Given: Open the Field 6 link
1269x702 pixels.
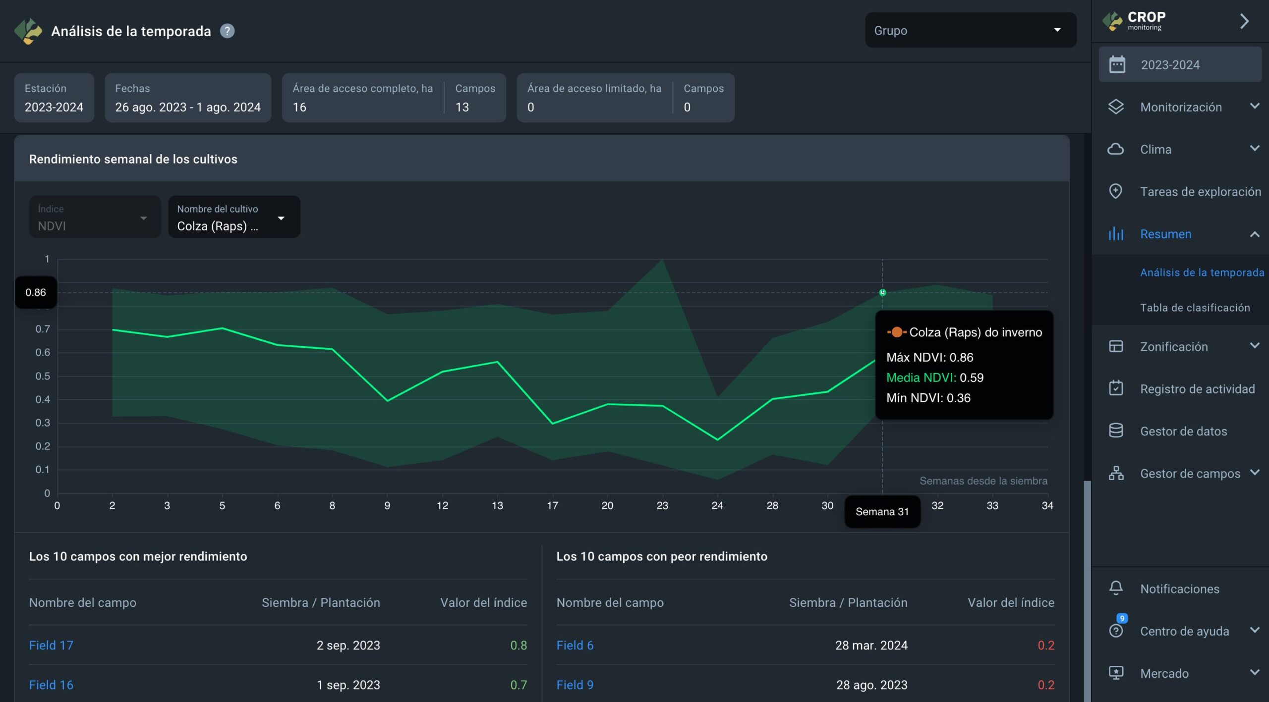Looking at the screenshot, I should pyautogui.click(x=575, y=645).
